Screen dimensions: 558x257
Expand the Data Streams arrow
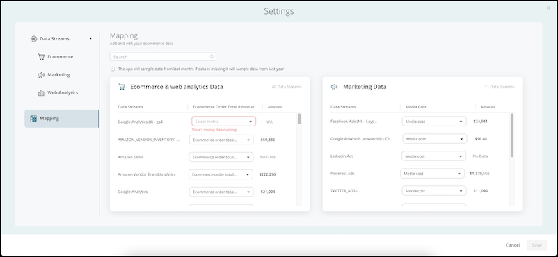90,38
